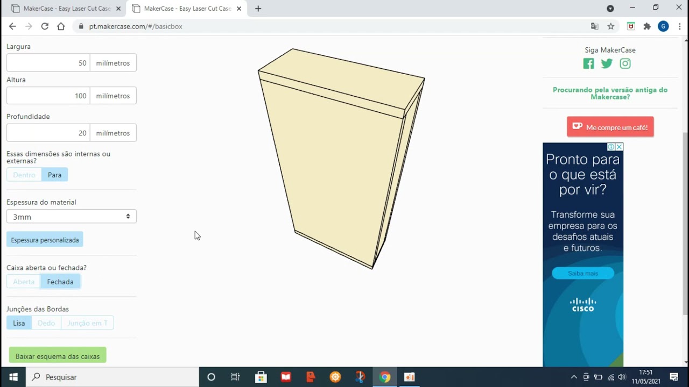689x387 pixels.
Task: Open old Makercase version link
Action: (610, 93)
